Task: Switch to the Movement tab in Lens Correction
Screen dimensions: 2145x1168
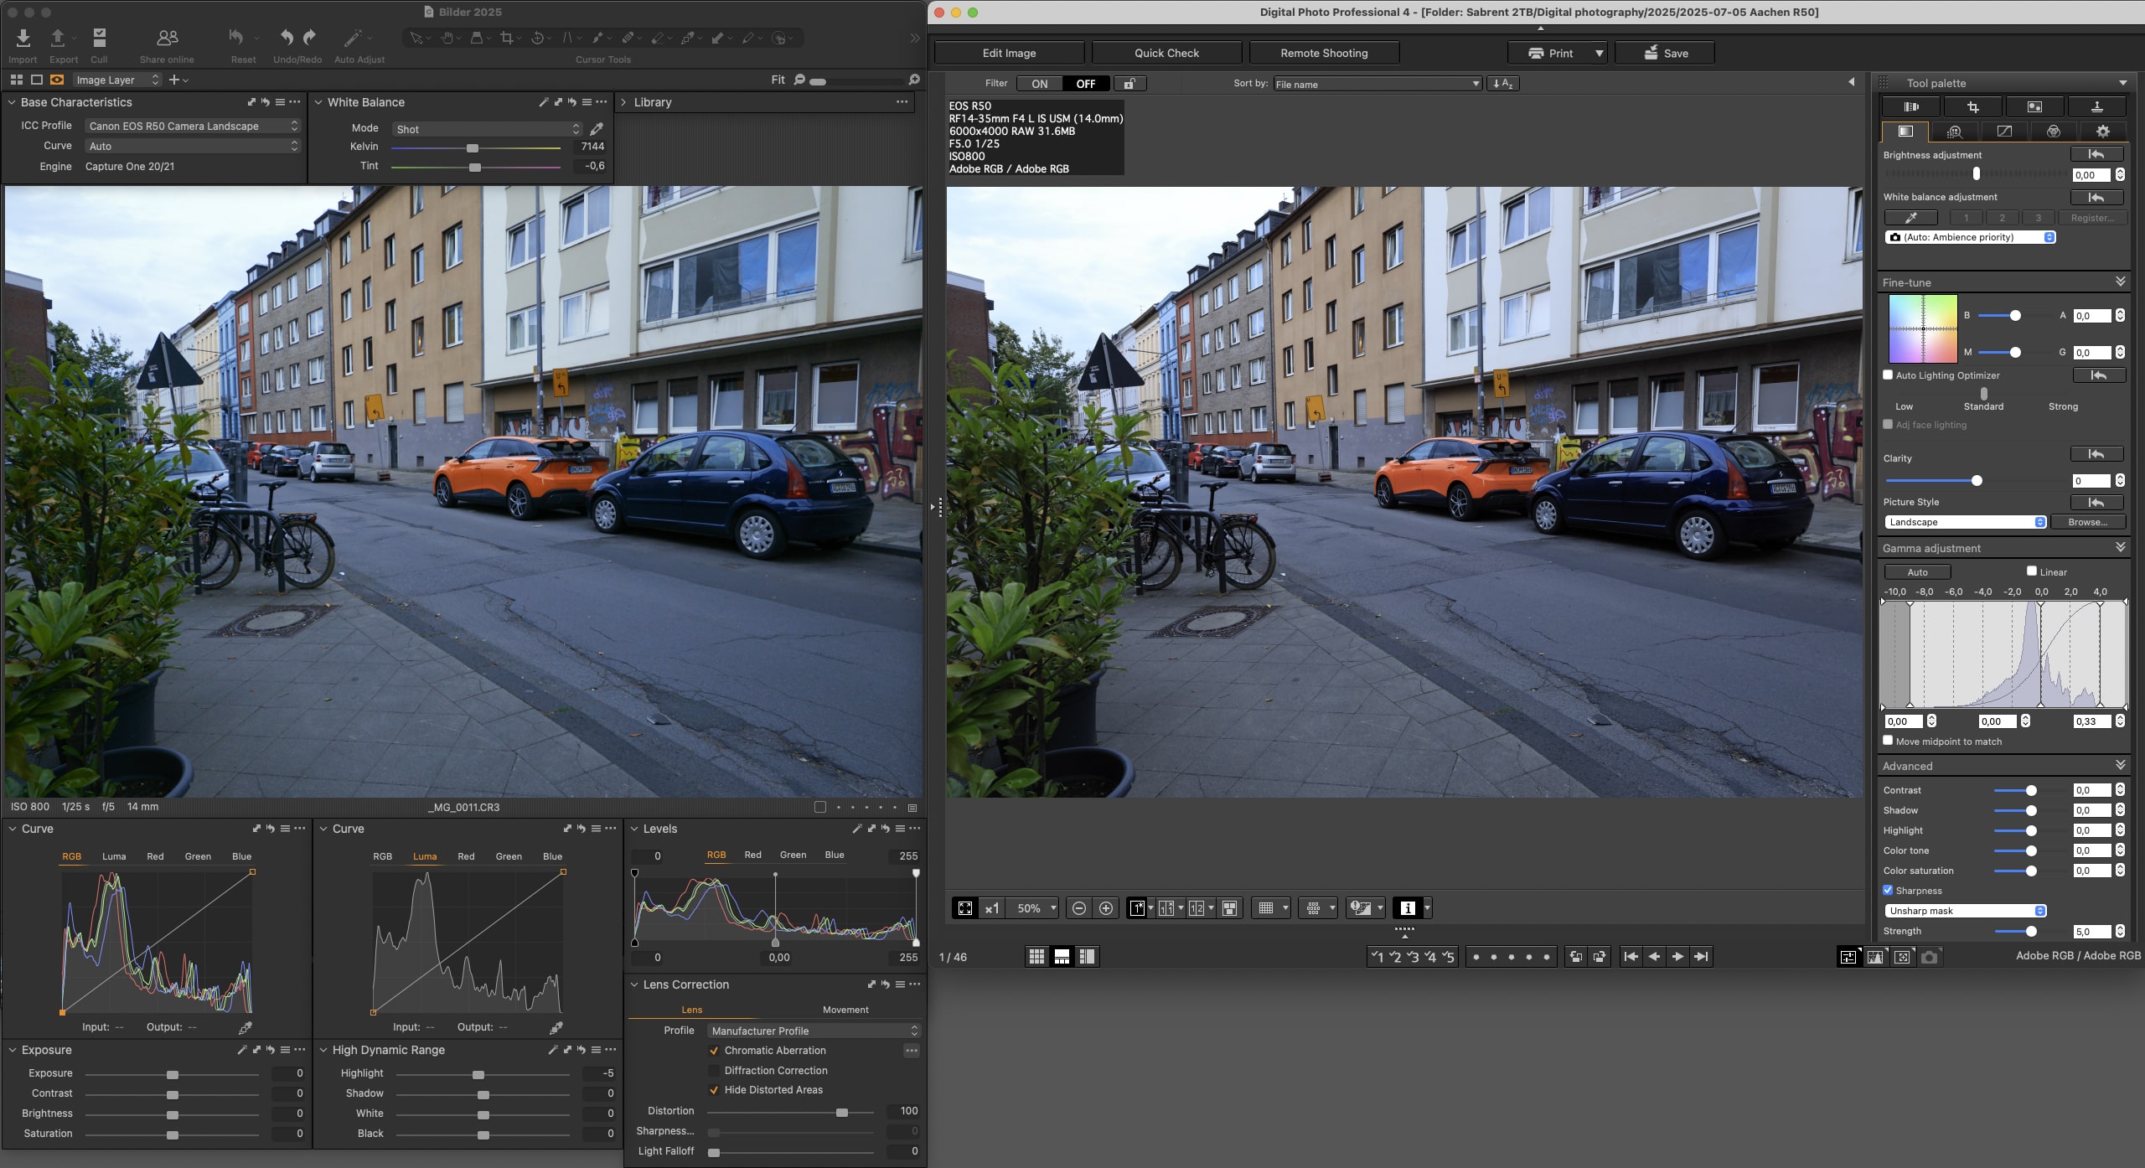Action: click(845, 1010)
